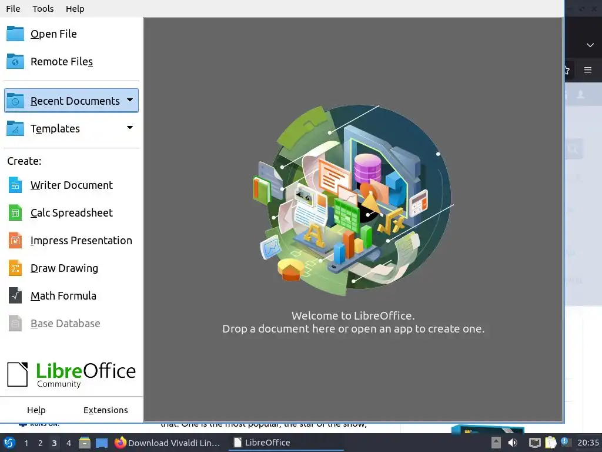
Task: Expand the Templates dropdown arrow
Action: (x=130, y=128)
